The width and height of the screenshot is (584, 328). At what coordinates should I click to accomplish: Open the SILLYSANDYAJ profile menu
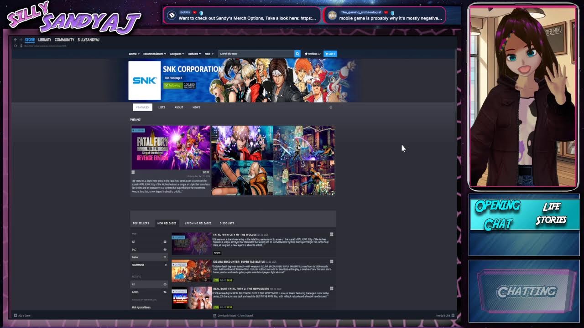(x=89, y=40)
